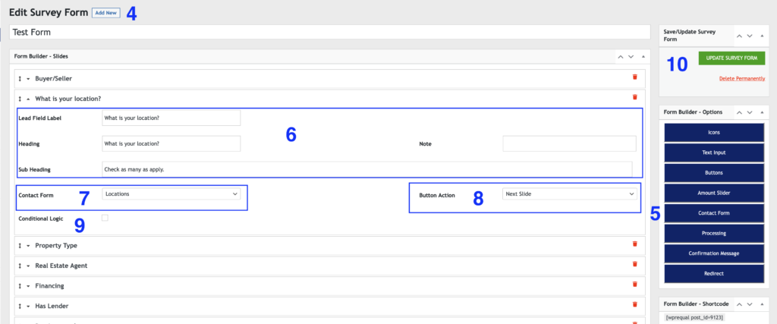Delete the Financing slide
Screen dimensions: 777x324
pos(635,285)
